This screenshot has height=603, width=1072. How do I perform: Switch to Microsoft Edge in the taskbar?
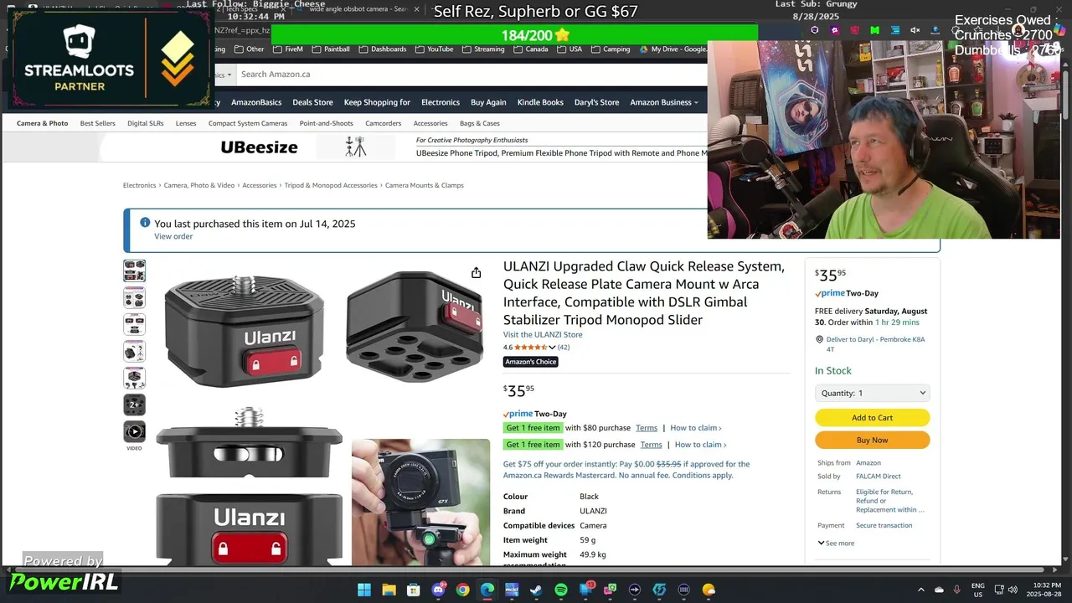point(487,590)
